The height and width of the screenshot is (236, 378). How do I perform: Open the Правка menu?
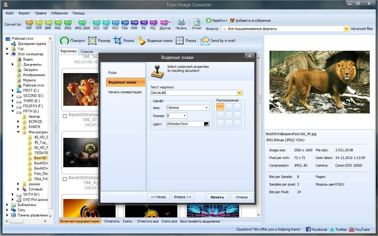(40, 13)
